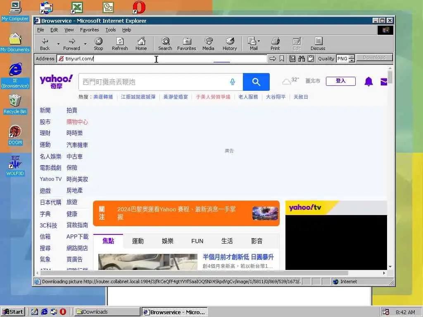Image resolution: width=423 pixels, height=317 pixels.
Task: Click Yahoo microphone voice search icon
Action: pos(233,82)
